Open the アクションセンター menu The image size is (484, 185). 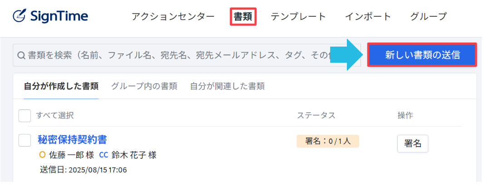coord(173,17)
